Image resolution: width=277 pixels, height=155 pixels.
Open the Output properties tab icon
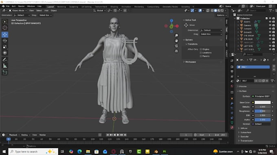(x=232, y=71)
